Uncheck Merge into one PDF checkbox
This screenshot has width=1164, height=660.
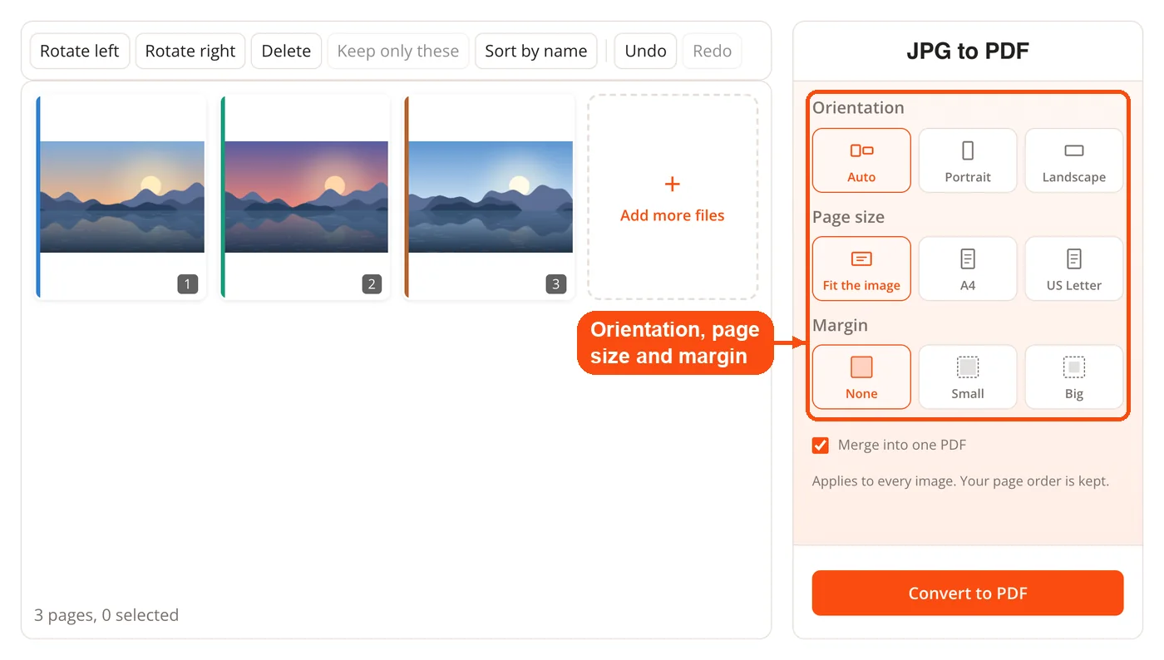[821, 446]
